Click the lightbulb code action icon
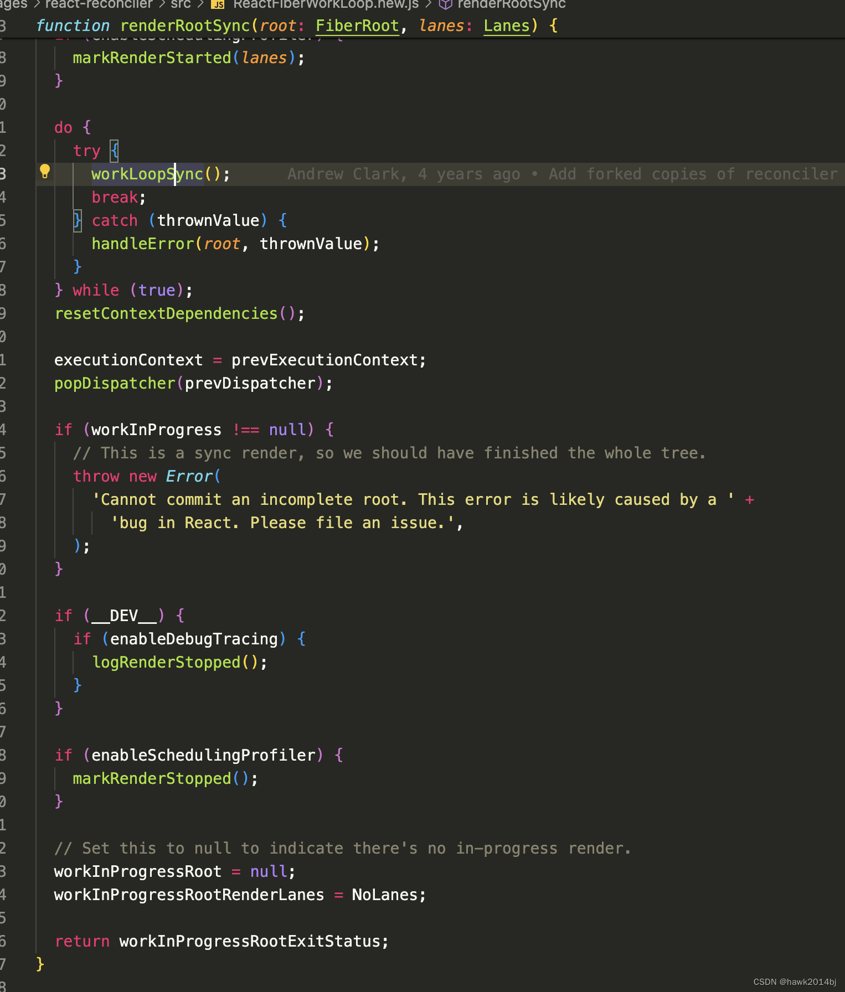This screenshot has height=992, width=845. click(45, 172)
